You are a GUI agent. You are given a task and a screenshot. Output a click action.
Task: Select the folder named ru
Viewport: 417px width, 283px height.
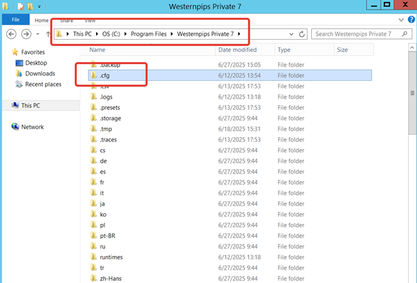point(102,247)
